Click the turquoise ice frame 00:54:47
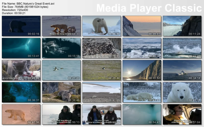 pos(142,115)
